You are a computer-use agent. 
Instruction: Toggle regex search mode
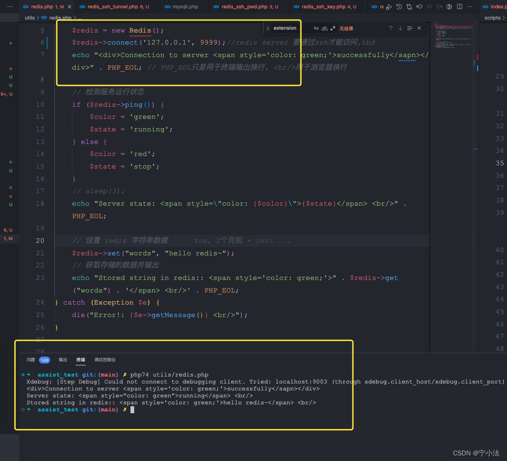click(x=333, y=28)
